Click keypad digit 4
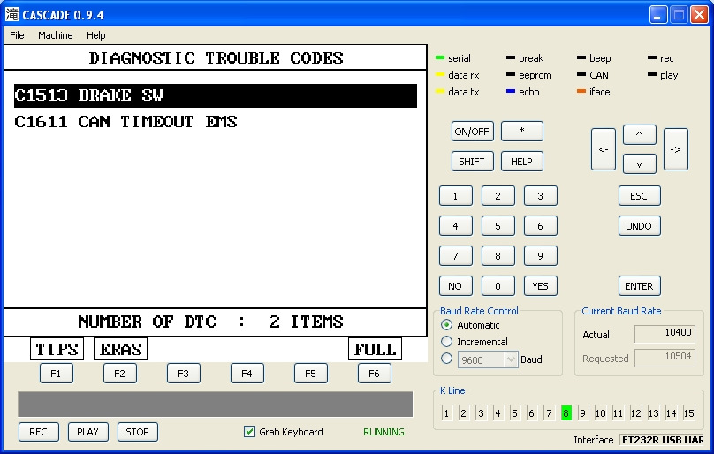 coord(456,226)
